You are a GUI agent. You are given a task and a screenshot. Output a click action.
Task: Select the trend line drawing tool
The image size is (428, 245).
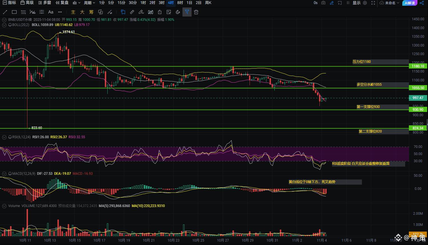coord(5,12)
